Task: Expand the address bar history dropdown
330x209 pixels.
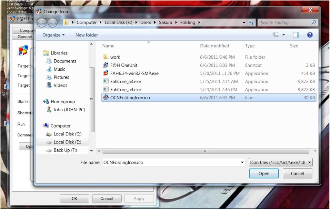Action: 244,23
